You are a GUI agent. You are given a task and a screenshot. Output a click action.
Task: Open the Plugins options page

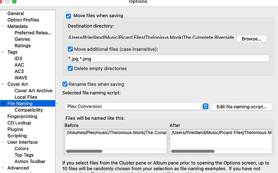coord(15,129)
